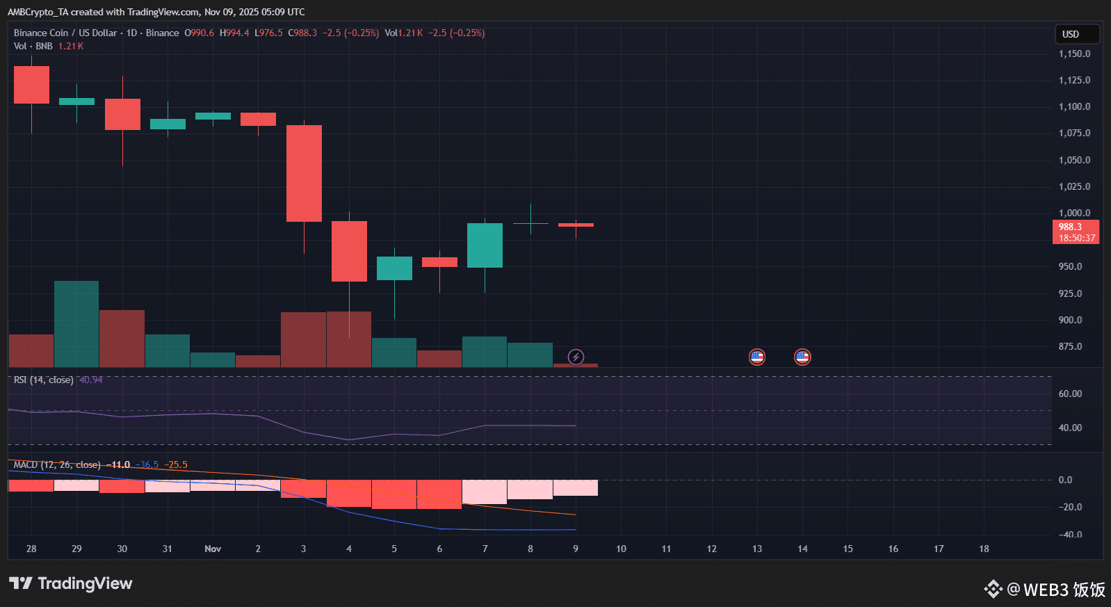
Task: Click the 1,150.0 price scale label
Action: point(1074,54)
